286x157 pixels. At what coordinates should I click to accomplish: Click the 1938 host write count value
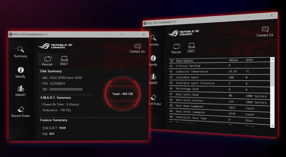(x=232, y=114)
